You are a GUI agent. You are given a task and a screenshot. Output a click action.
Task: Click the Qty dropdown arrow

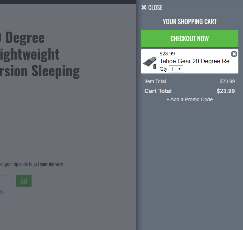coord(180,69)
